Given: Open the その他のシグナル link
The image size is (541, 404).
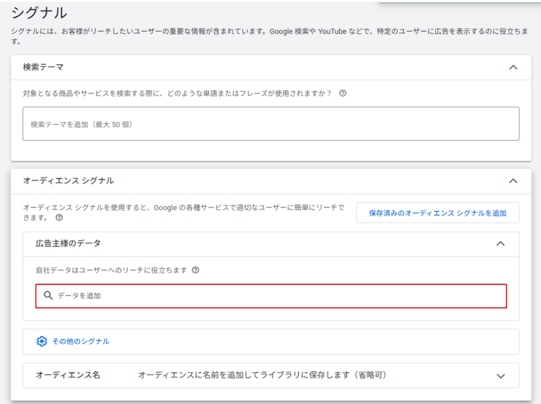Looking at the screenshot, I should [x=80, y=341].
